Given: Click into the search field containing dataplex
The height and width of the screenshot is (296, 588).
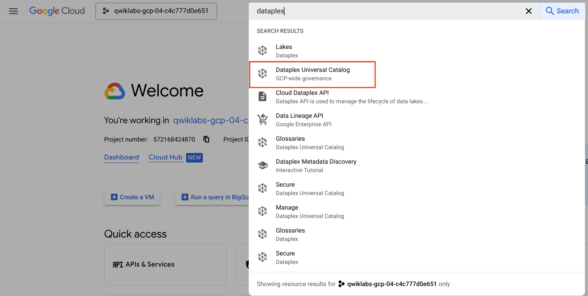Looking at the screenshot, I should click(386, 11).
